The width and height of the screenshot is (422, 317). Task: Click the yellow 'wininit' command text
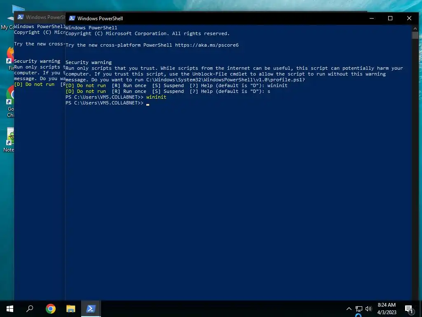(x=156, y=97)
